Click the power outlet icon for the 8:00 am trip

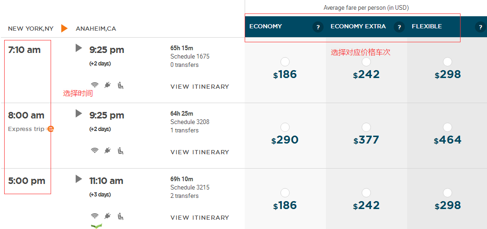click(107, 150)
